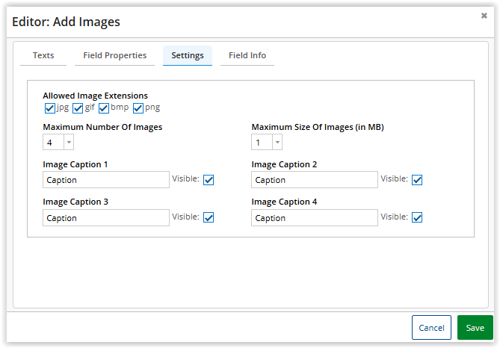Select the Image Caption 4 input field
The height and width of the screenshot is (348, 500).
[x=315, y=217]
